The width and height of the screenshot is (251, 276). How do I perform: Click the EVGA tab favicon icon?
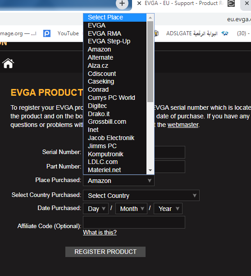(x=231, y=3)
